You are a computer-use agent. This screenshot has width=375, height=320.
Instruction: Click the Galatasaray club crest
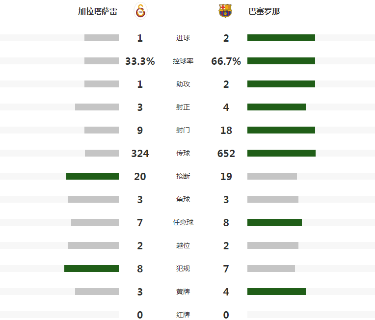click(140, 11)
